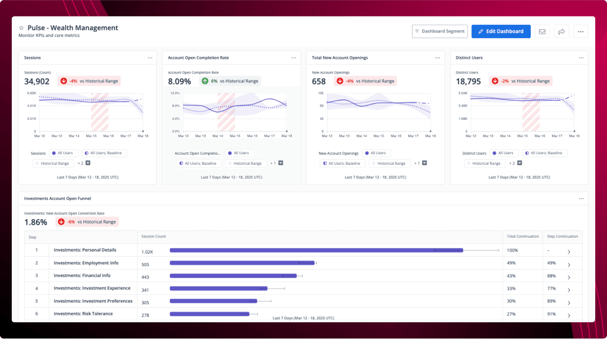Open the Dashboard Segment selector
Screen dimensions: 607x339
[440, 31]
